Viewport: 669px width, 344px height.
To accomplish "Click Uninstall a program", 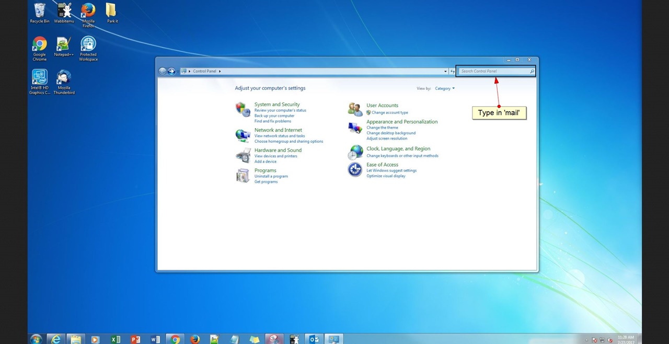I will 271,176.
